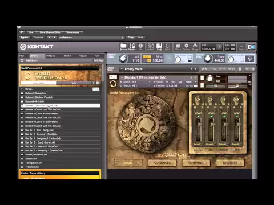Image resolution: width=274 pixels, height=205 pixels.
Task: Select Talking Drum.nki in list
Action: click(x=61, y=163)
